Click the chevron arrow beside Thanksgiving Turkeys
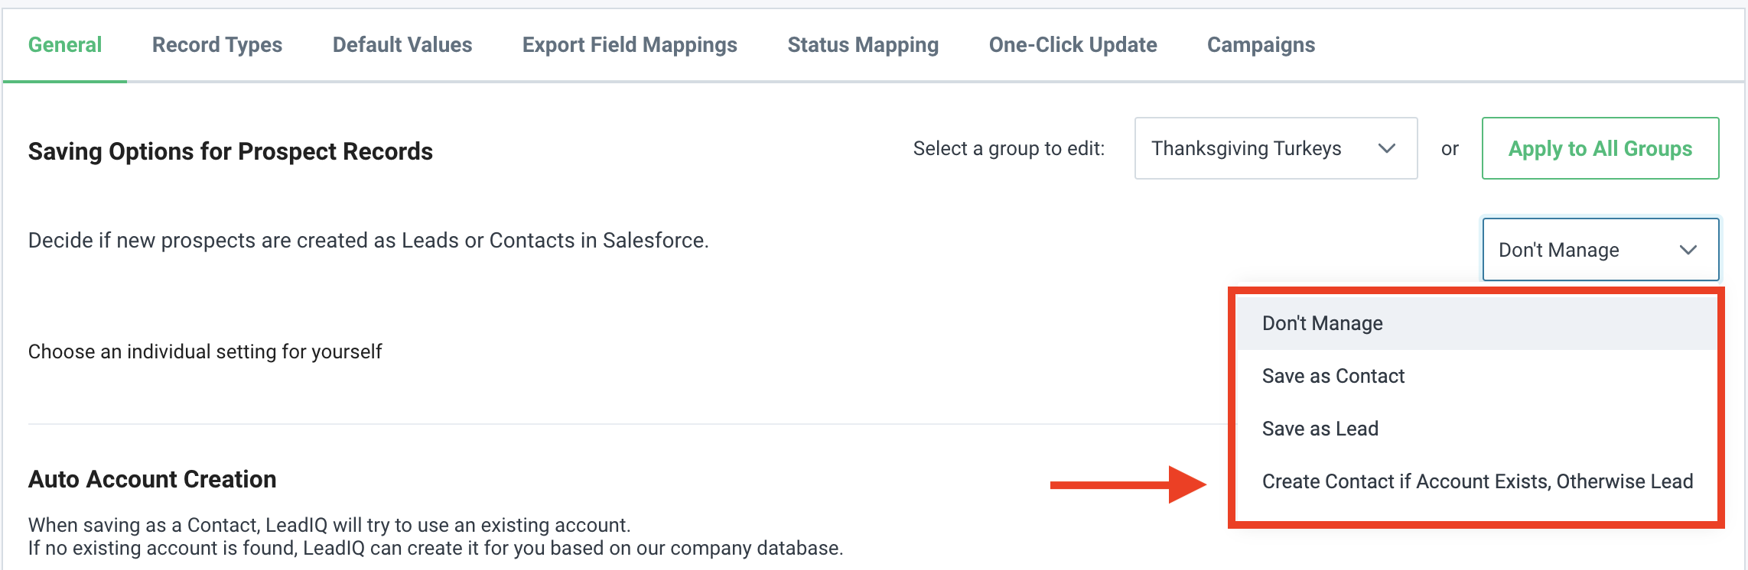The height and width of the screenshot is (570, 1748). pos(1386,148)
